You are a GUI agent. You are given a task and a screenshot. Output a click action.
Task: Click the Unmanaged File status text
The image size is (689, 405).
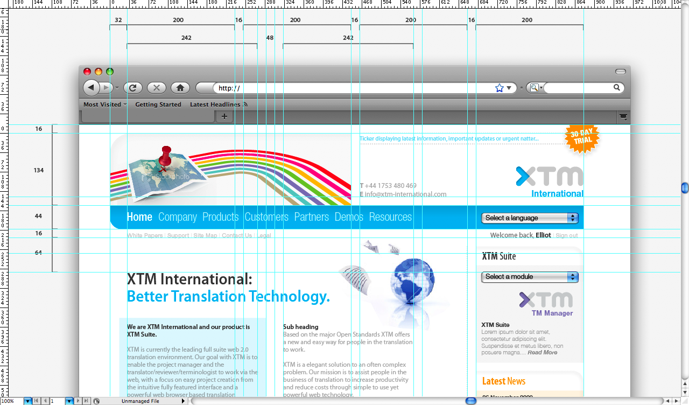pos(140,401)
